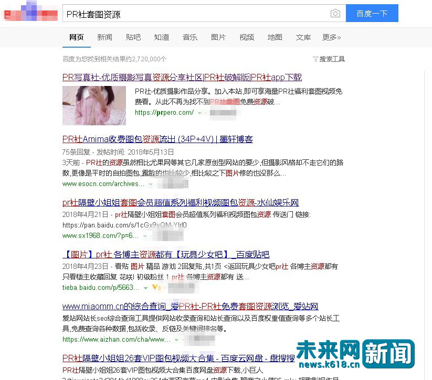Open result PR社隔壁小姐姐26套VIP图包视频大合集
432x380 pixels.
(178, 359)
